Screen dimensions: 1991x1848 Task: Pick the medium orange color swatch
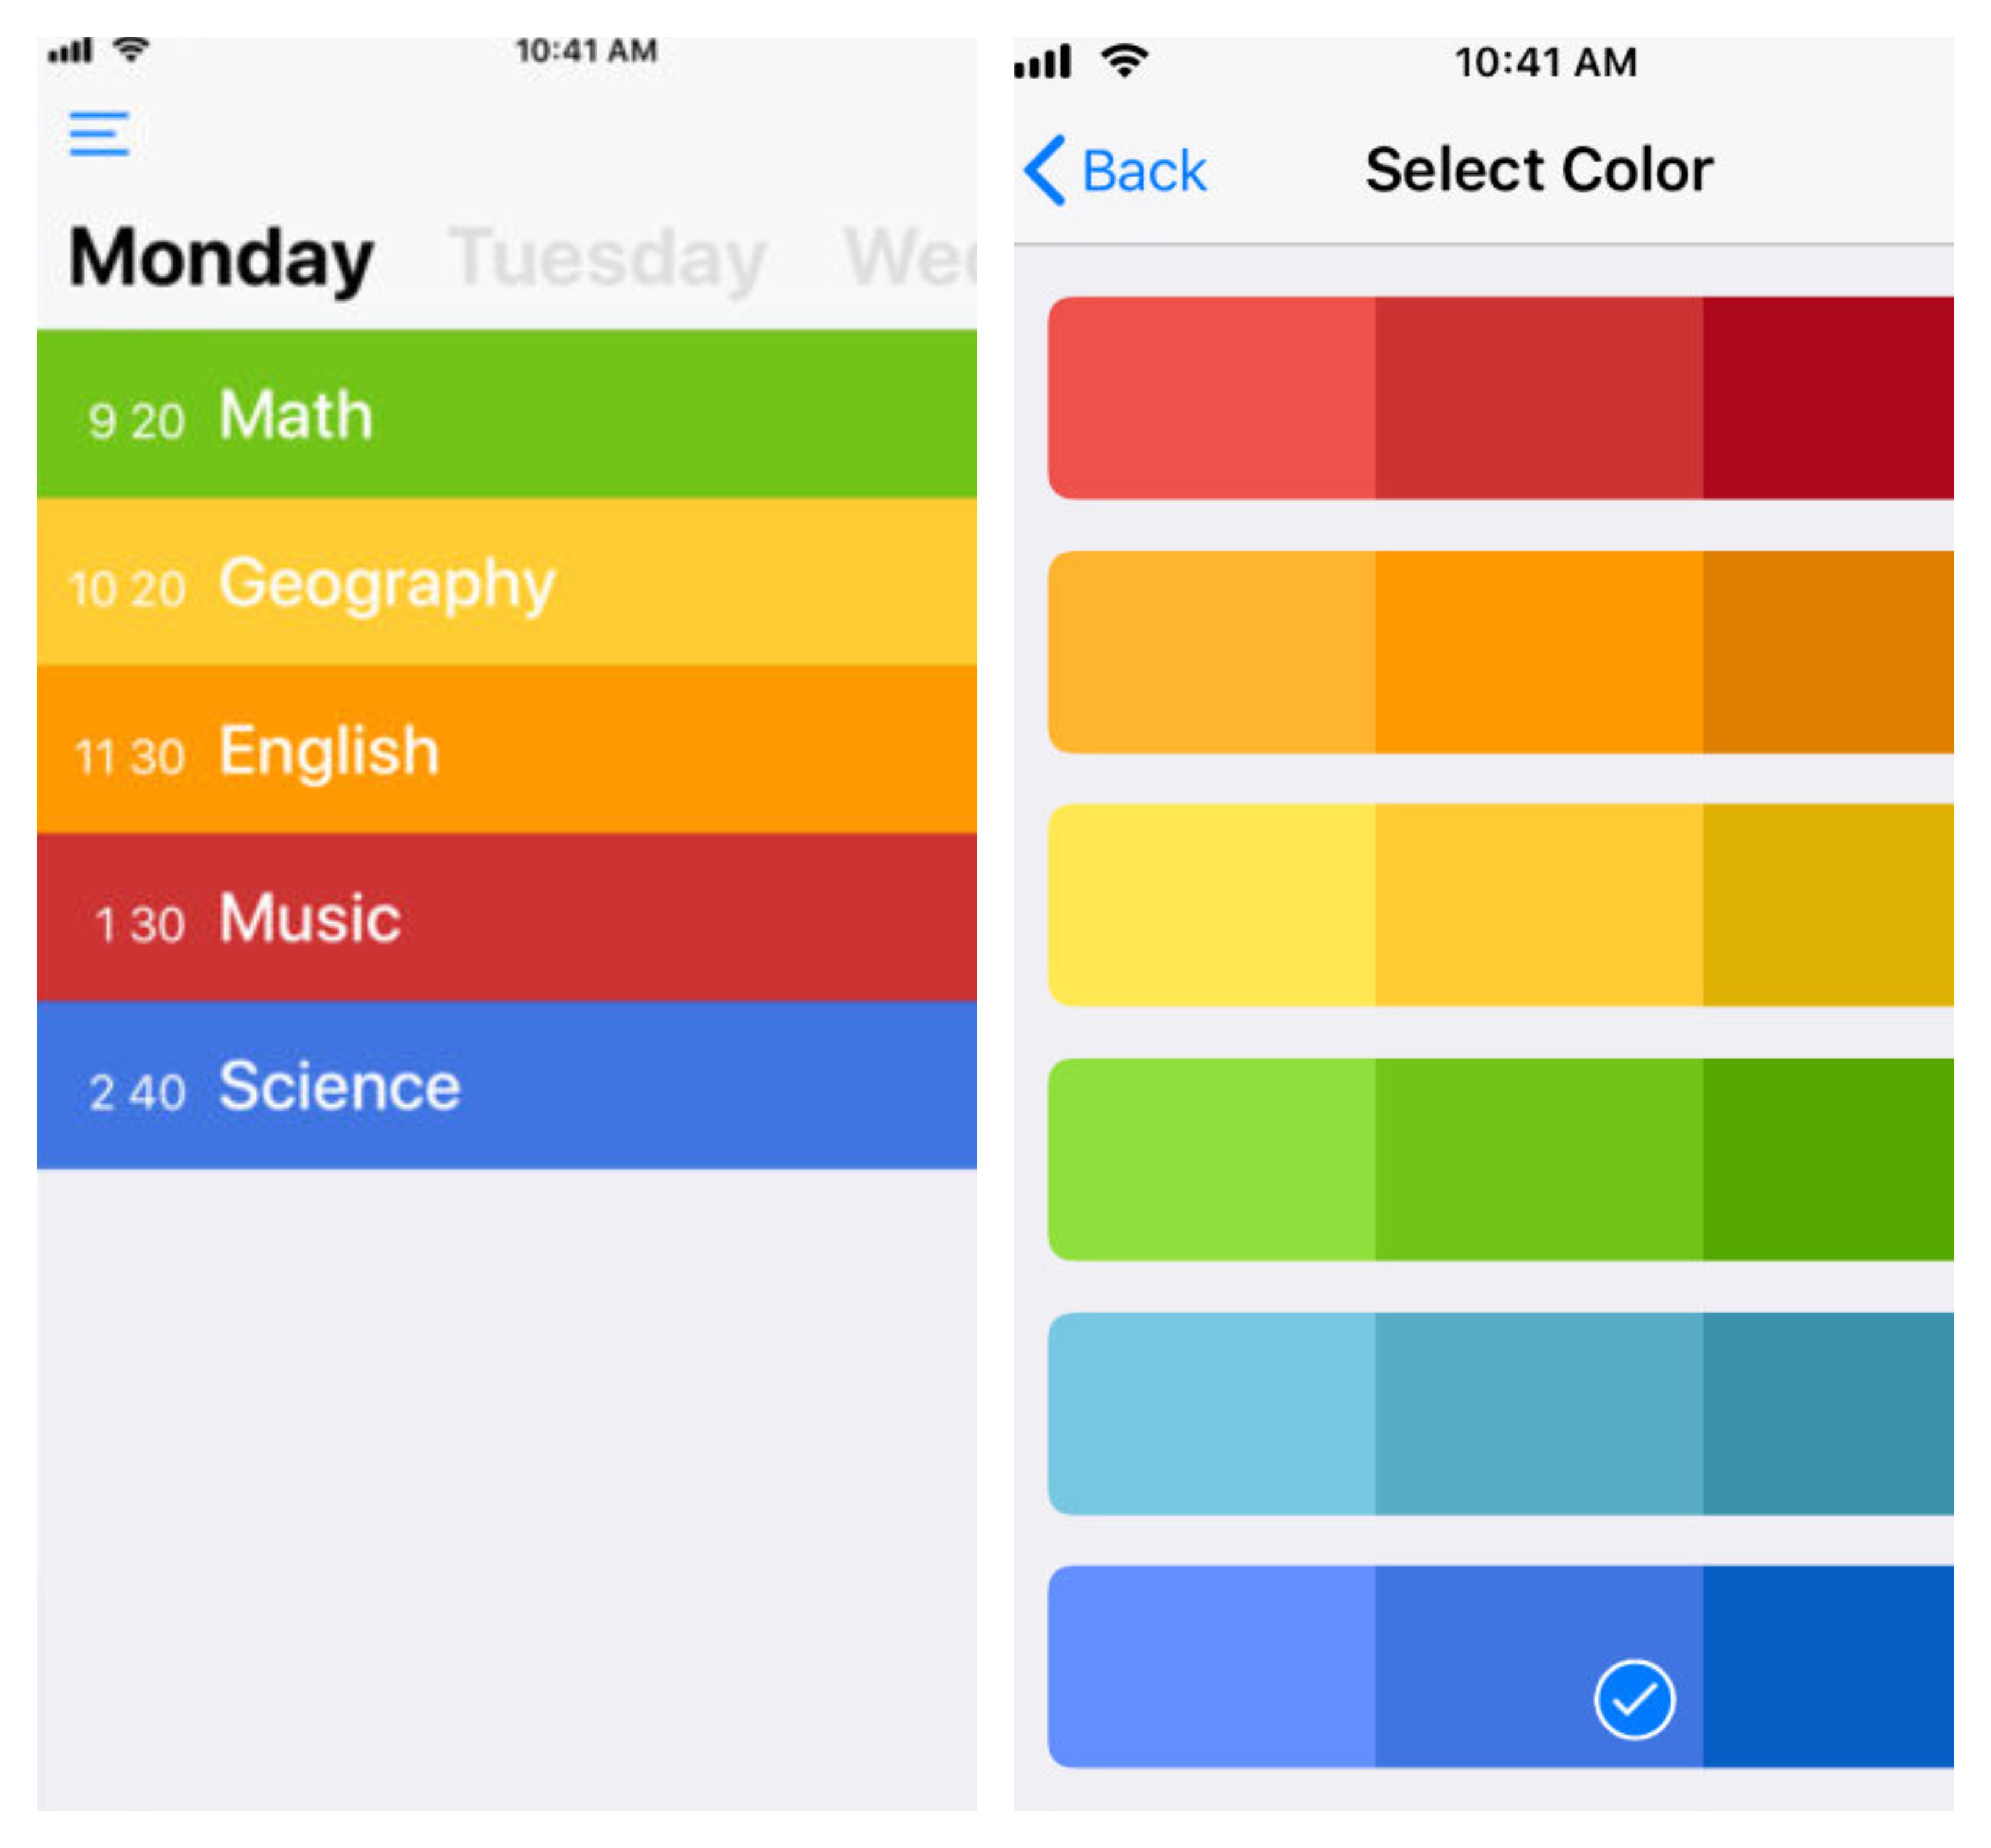click(1539, 652)
